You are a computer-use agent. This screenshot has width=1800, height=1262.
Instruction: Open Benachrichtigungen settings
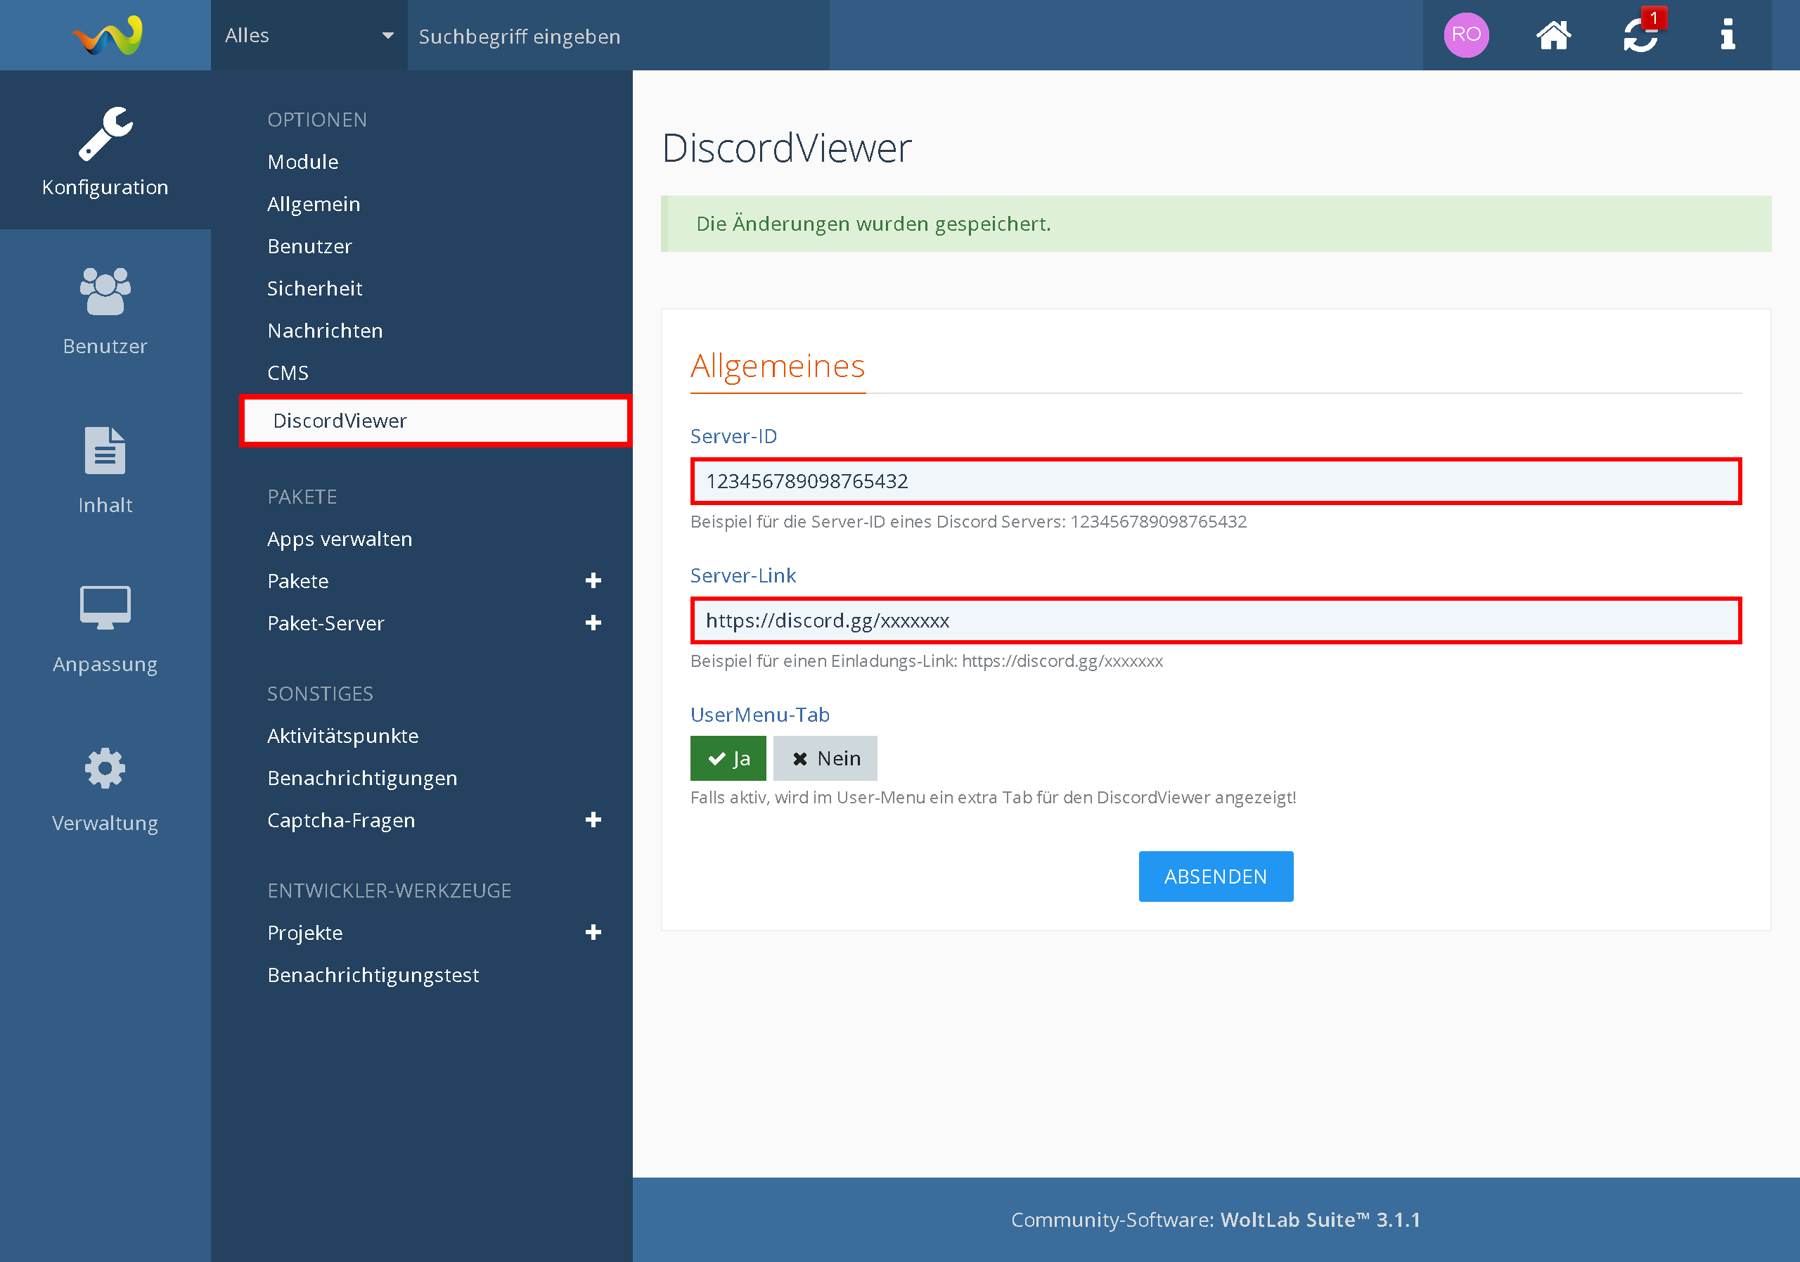point(362,778)
